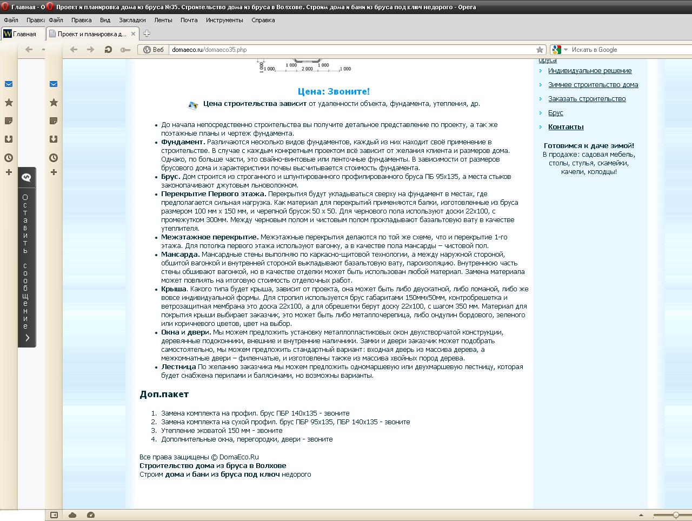Adjust the zoom slider in the status bar
Screen dimensions: 692x521
[x=676, y=515]
